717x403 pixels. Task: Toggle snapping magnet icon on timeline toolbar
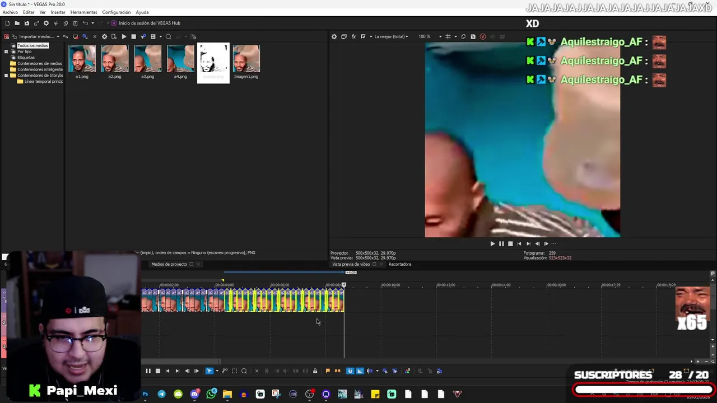[x=350, y=371]
